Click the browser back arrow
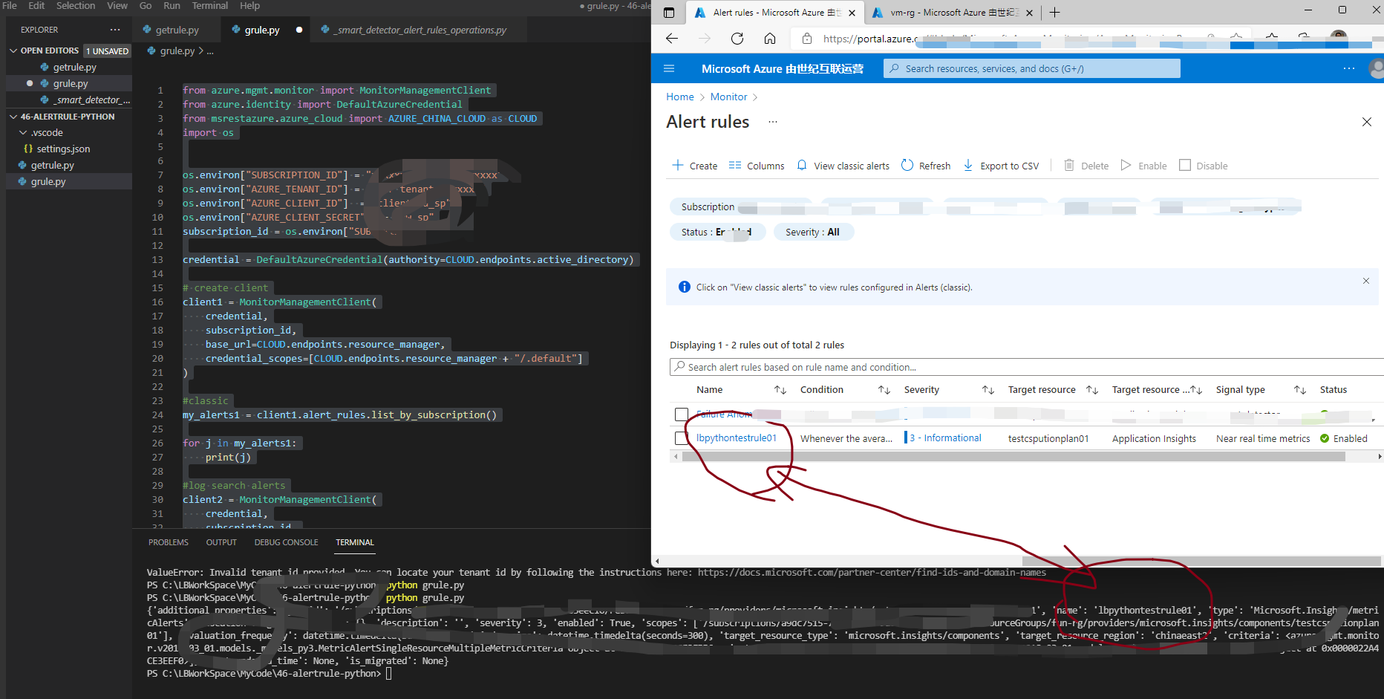Image resolution: width=1384 pixels, height=699 pixels. [x=672, y=39]
